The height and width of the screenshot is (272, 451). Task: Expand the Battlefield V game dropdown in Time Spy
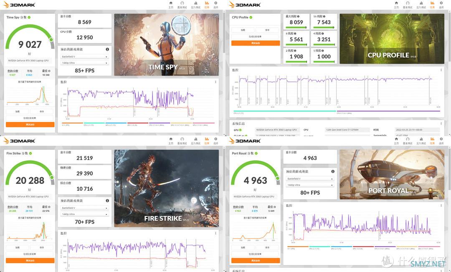click(84, 57)
